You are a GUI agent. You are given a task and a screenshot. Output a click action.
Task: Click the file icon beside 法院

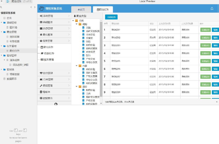pos(83,28)
